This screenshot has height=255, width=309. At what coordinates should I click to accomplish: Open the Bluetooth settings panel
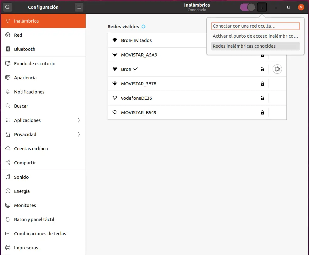(43, 49)
